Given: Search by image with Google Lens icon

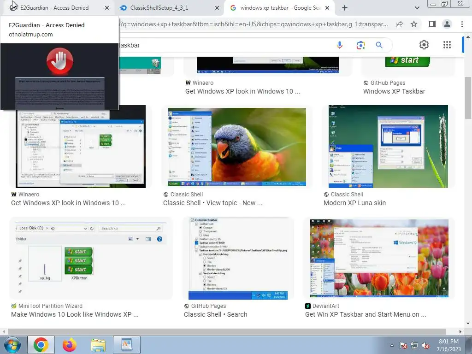Looking at the screenshot, I should tap(360, 45).
